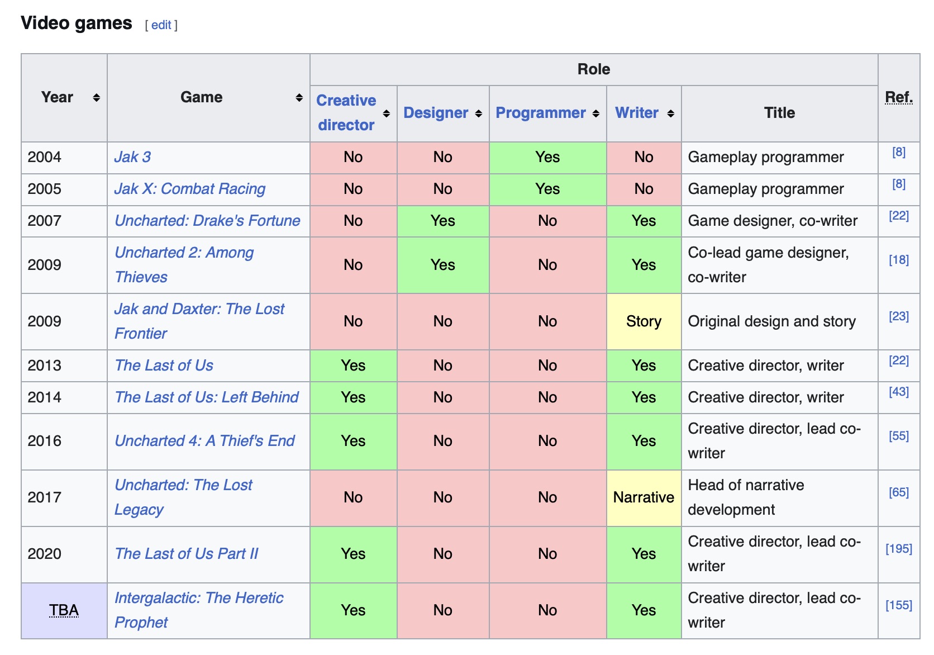Click the year 2007 cell
This screenshot has width=934, height=655.
64,221
